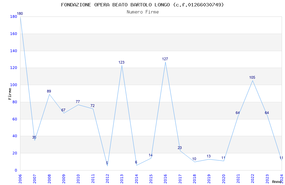Select the x-axis year label 2012
Screen dimensions: 285x185
107,179
